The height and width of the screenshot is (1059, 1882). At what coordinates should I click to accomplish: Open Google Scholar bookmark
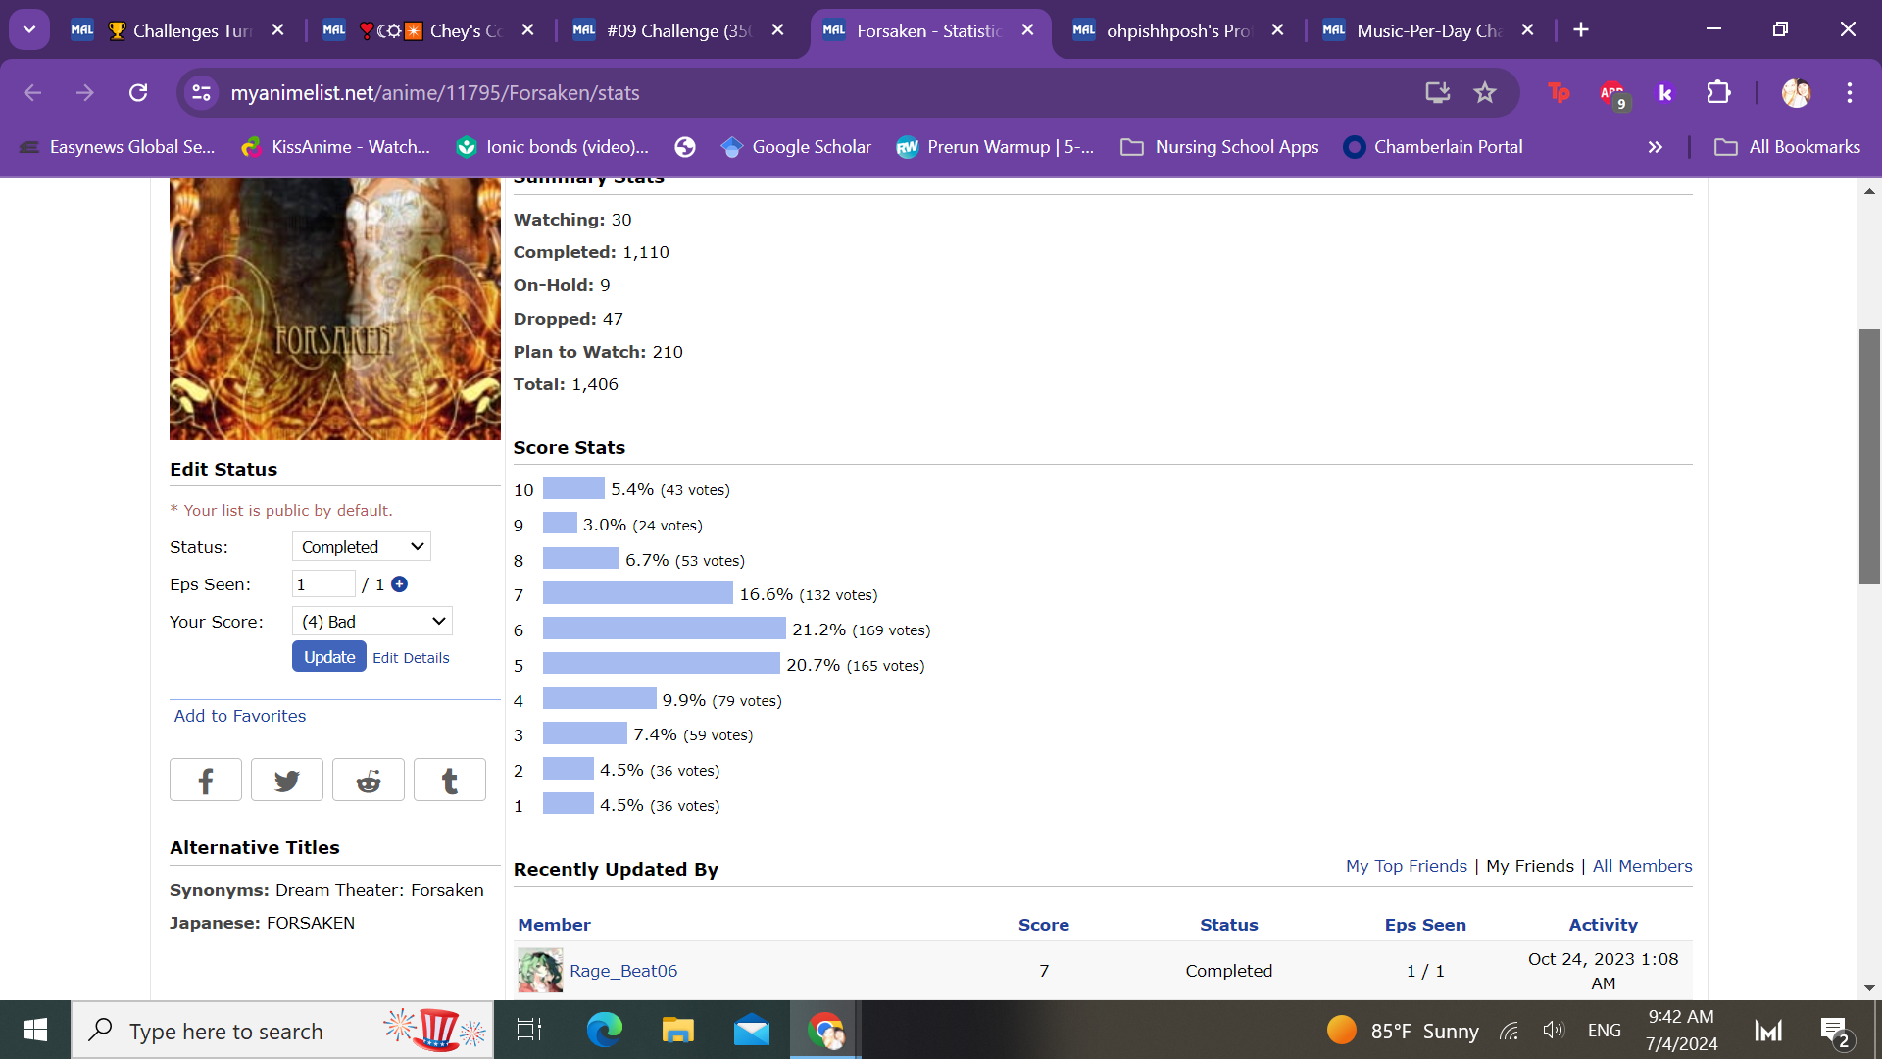[796, 147]
